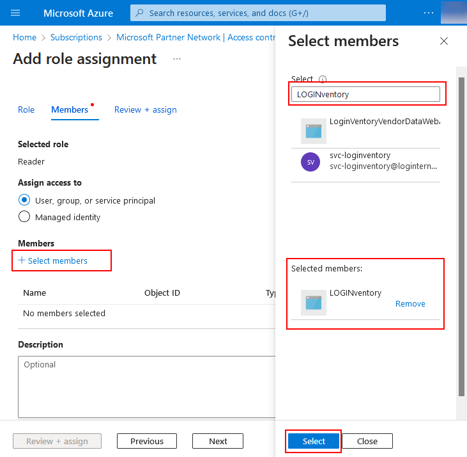Click the Members tab
This screenshot has width=467, height=457.
[x=70, y=109]
